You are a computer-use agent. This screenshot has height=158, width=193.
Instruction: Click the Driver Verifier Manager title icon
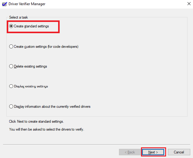[x=4, y=4]
